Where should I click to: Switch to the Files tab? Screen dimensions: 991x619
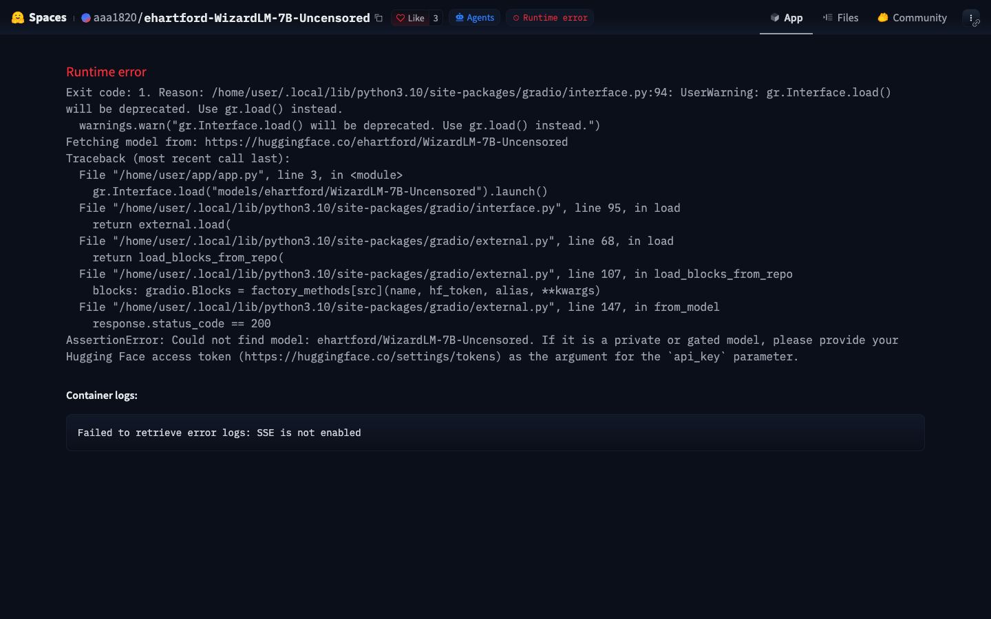(840, 18)
